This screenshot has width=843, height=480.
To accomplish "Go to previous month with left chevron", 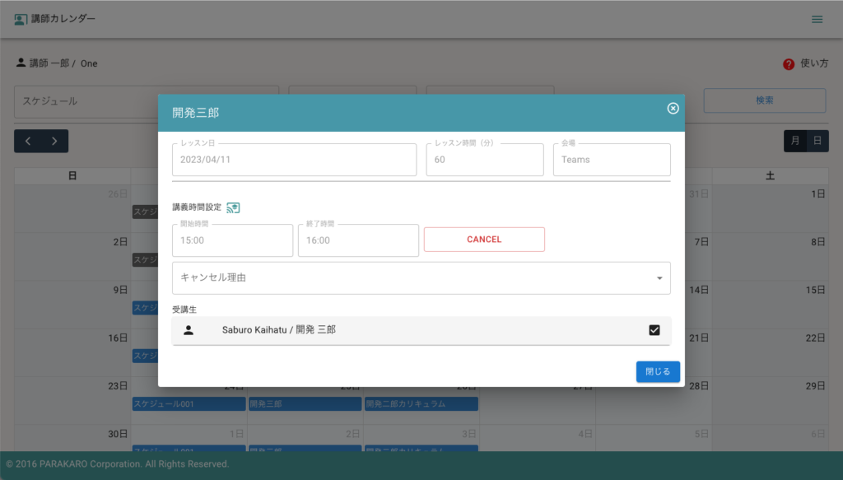I will (28, 141).
